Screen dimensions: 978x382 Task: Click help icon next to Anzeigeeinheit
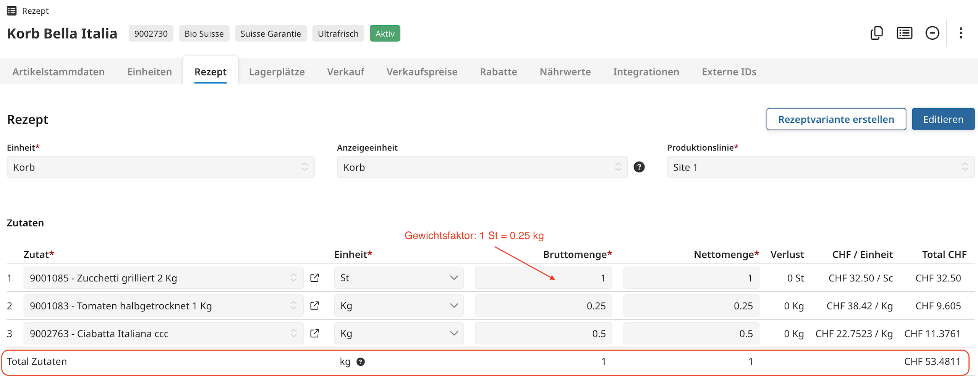639,167
